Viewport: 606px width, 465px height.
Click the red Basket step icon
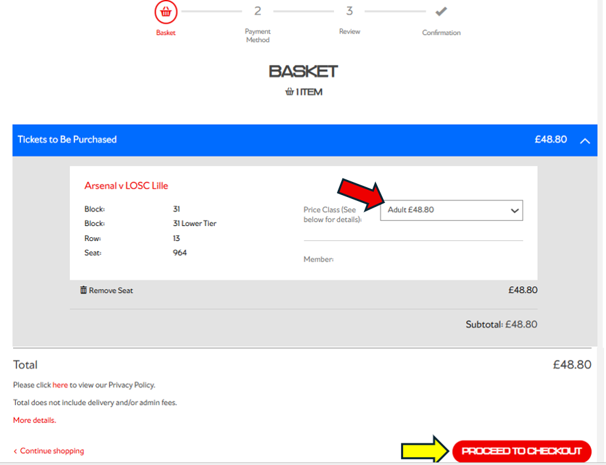point(166,12)
